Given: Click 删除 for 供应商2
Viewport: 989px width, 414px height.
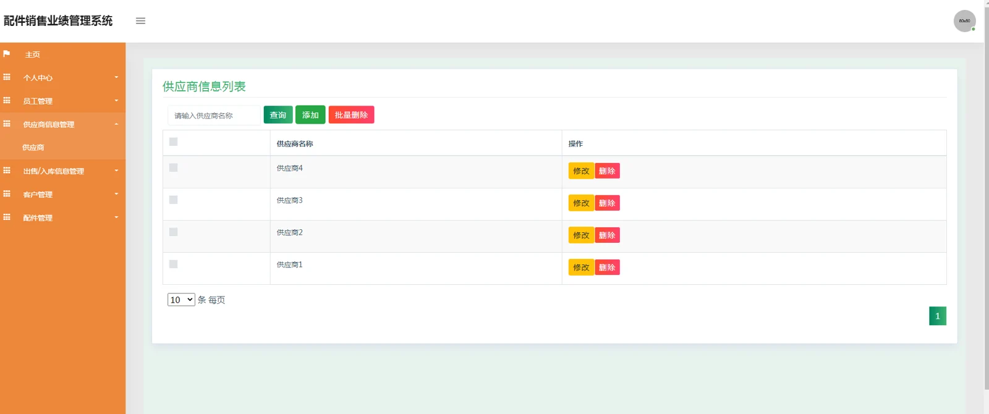Looking at the screenshot, I should point(607,235).
